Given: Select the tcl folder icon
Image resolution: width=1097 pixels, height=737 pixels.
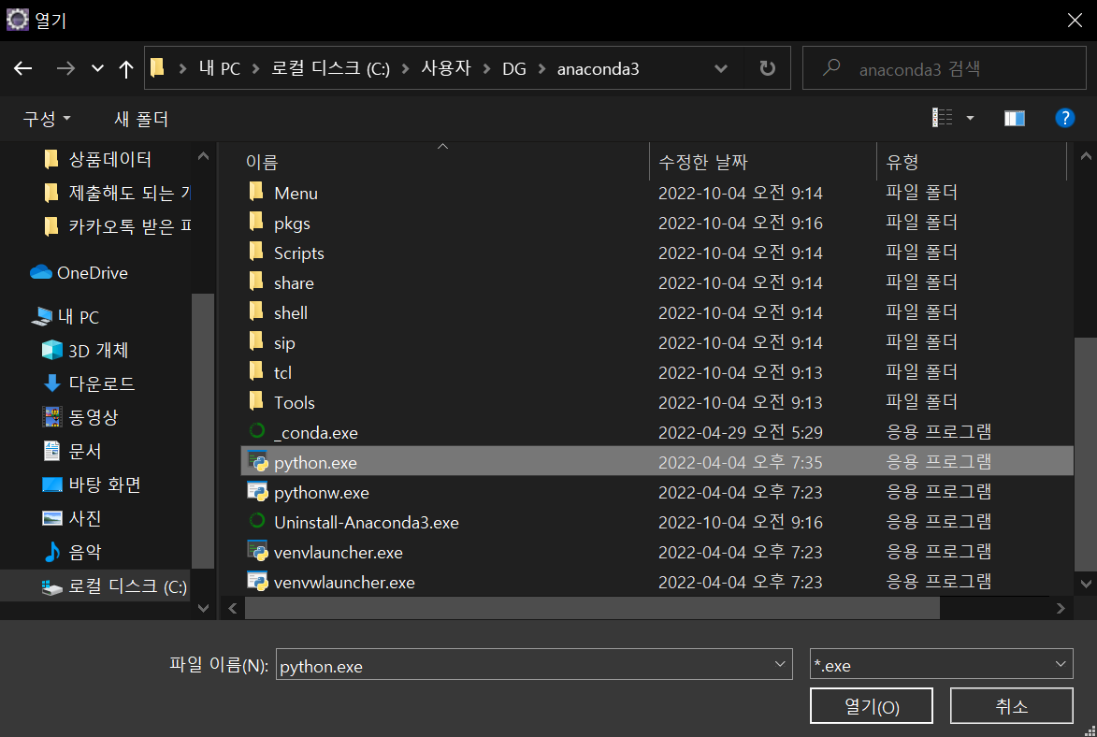Looking at the screenshot, I should (x=256, y=371).
